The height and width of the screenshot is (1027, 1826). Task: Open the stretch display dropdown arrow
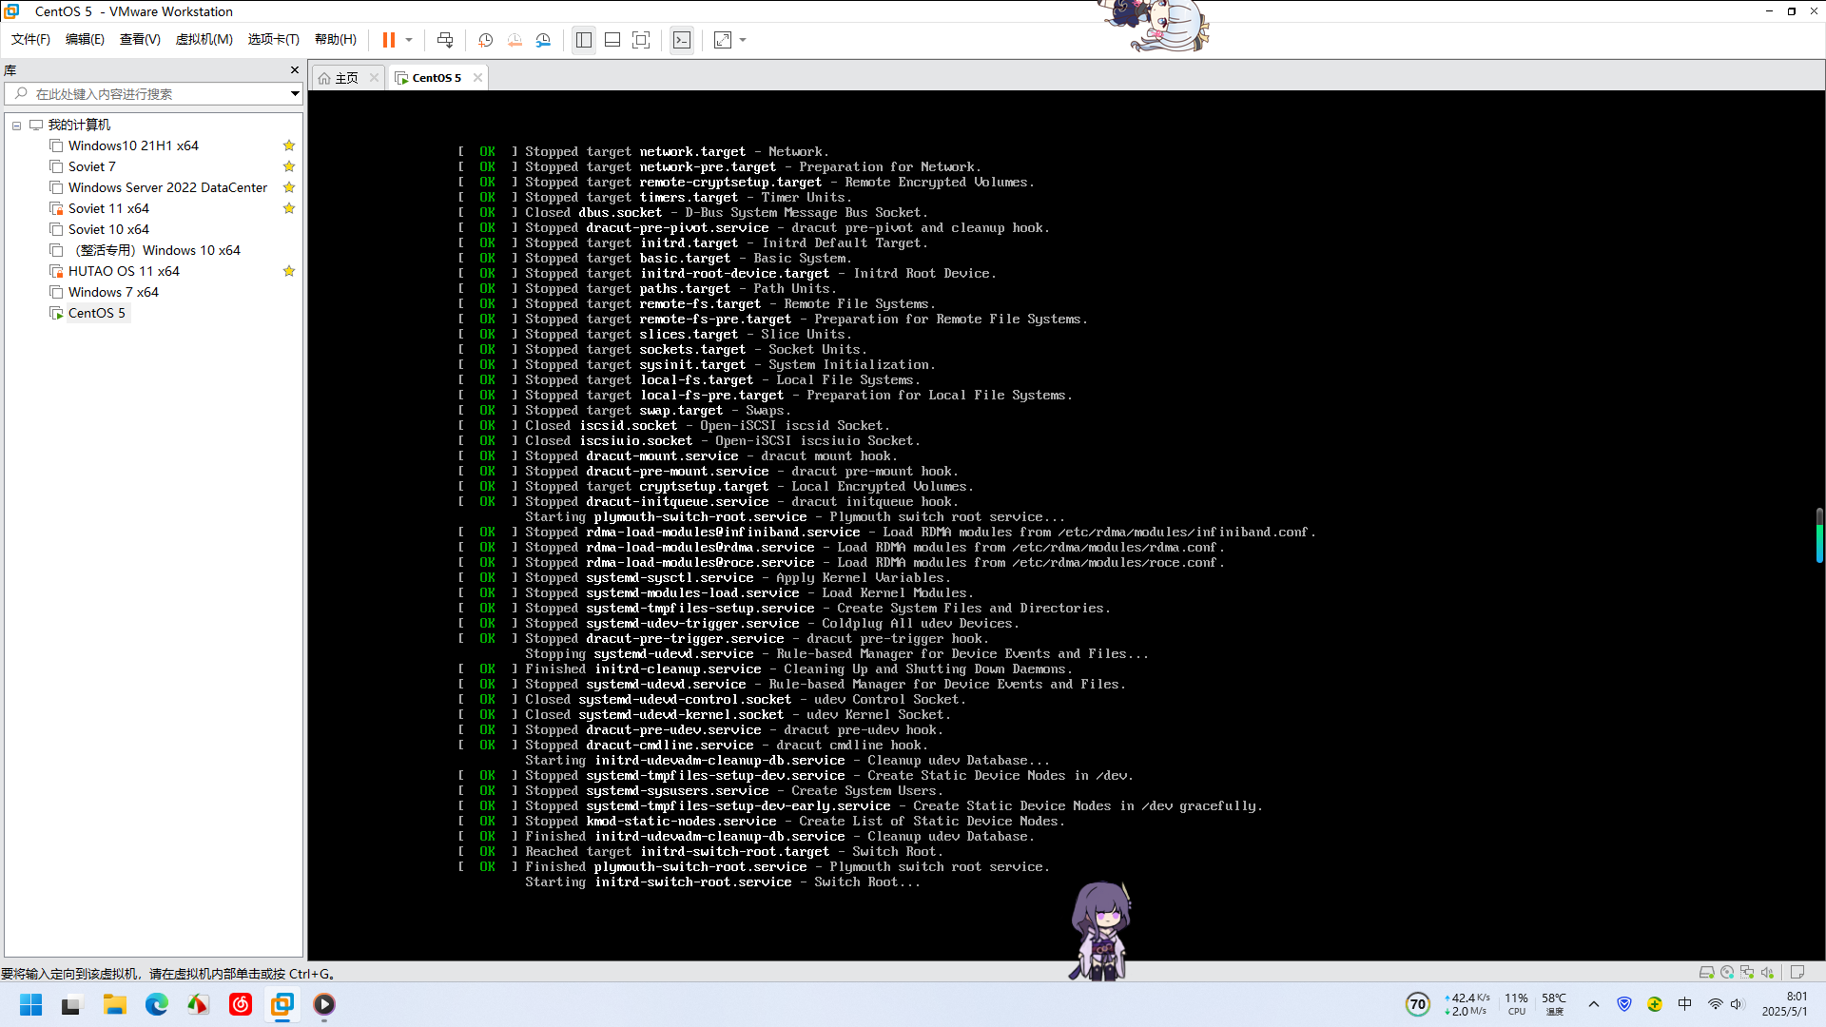743,40
